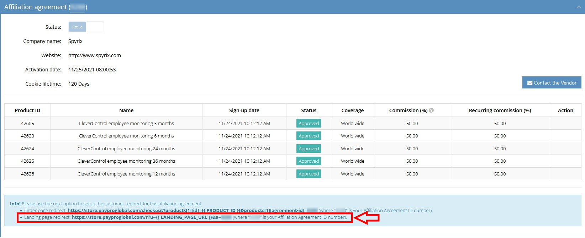Viewport: 585px width, 238px height.
Task: Toggle the Active status switch
Action: coord(86,27)
